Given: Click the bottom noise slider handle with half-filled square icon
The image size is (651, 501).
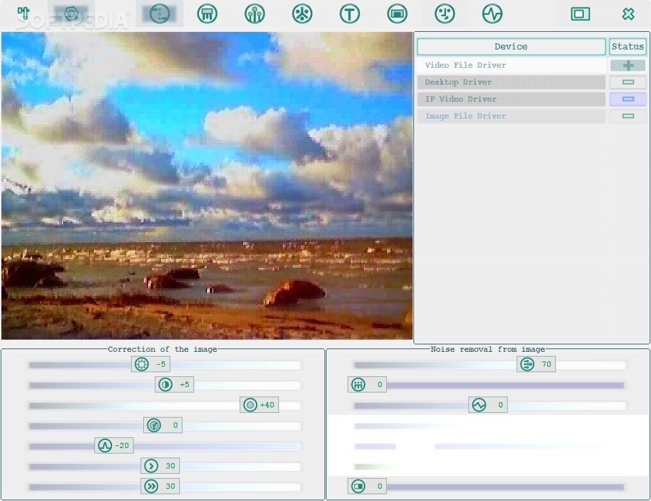Looking at the screenshot, I should click(x=367, y=486).
